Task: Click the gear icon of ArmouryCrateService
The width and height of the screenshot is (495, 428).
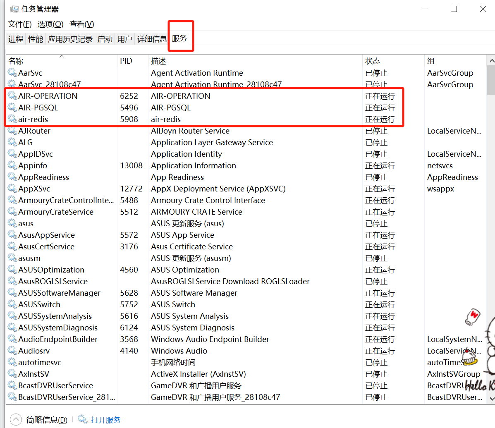Action: [x=12, y=211]
